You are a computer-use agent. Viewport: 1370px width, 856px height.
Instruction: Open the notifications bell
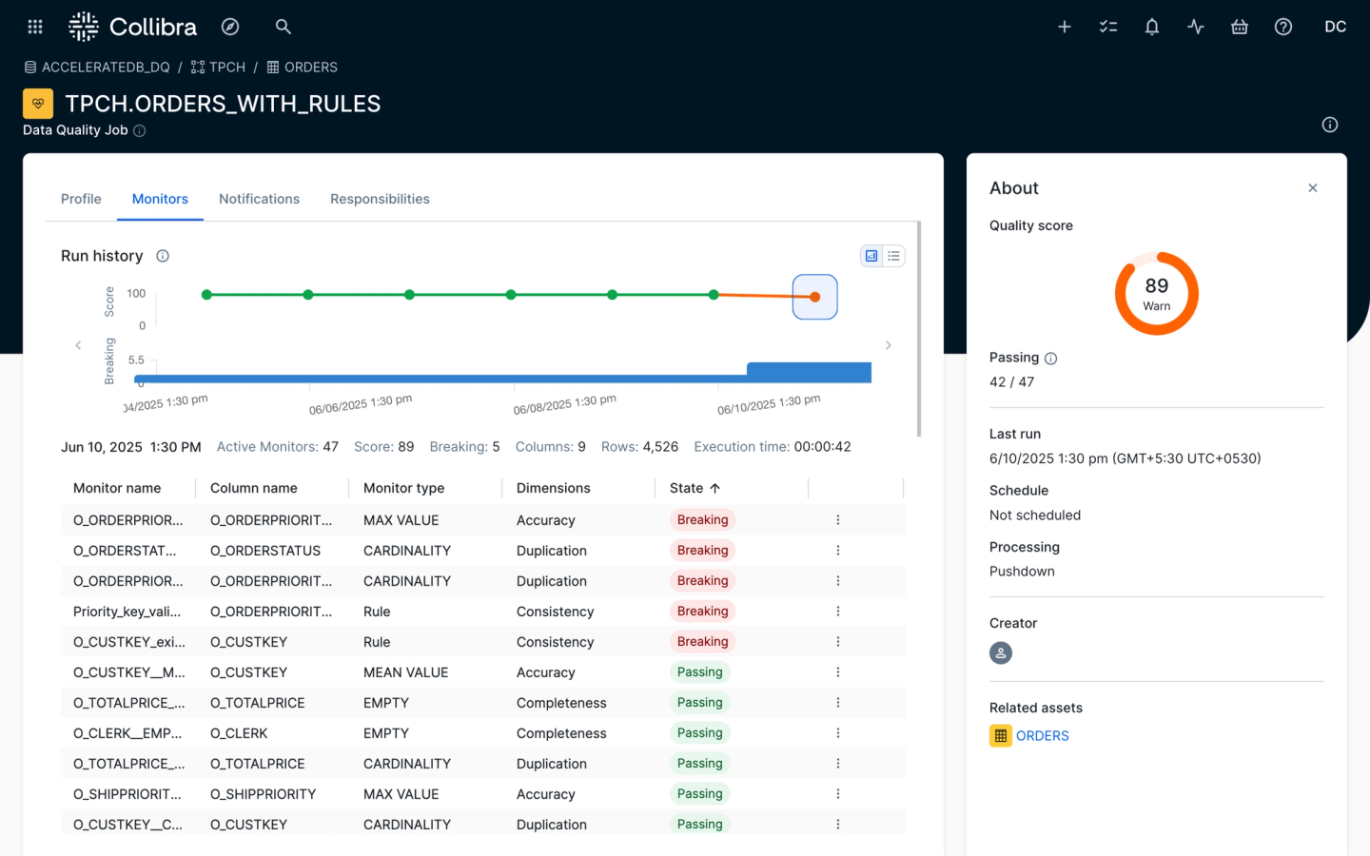[x=1152, y=27]
